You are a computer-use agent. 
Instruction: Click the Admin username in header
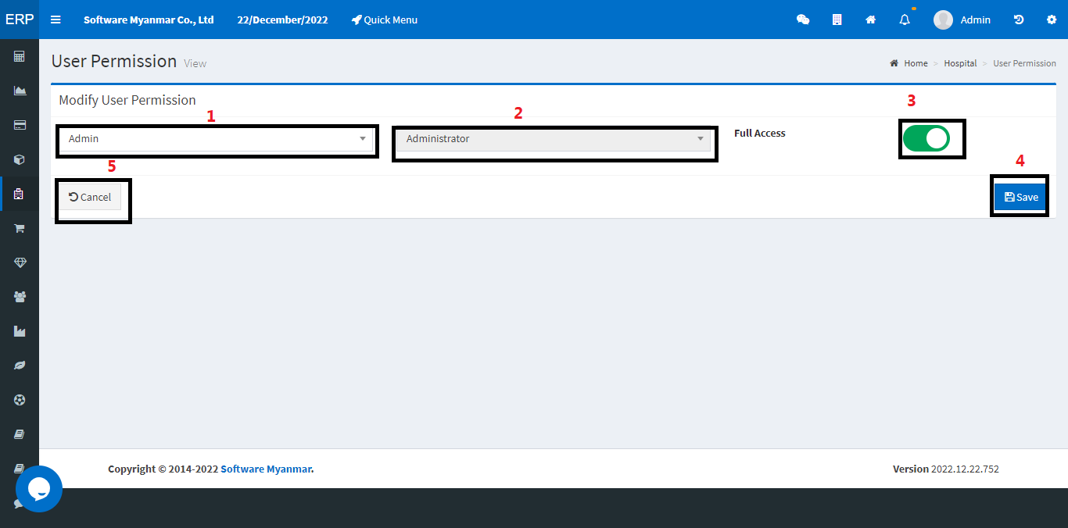pos(976,20)
